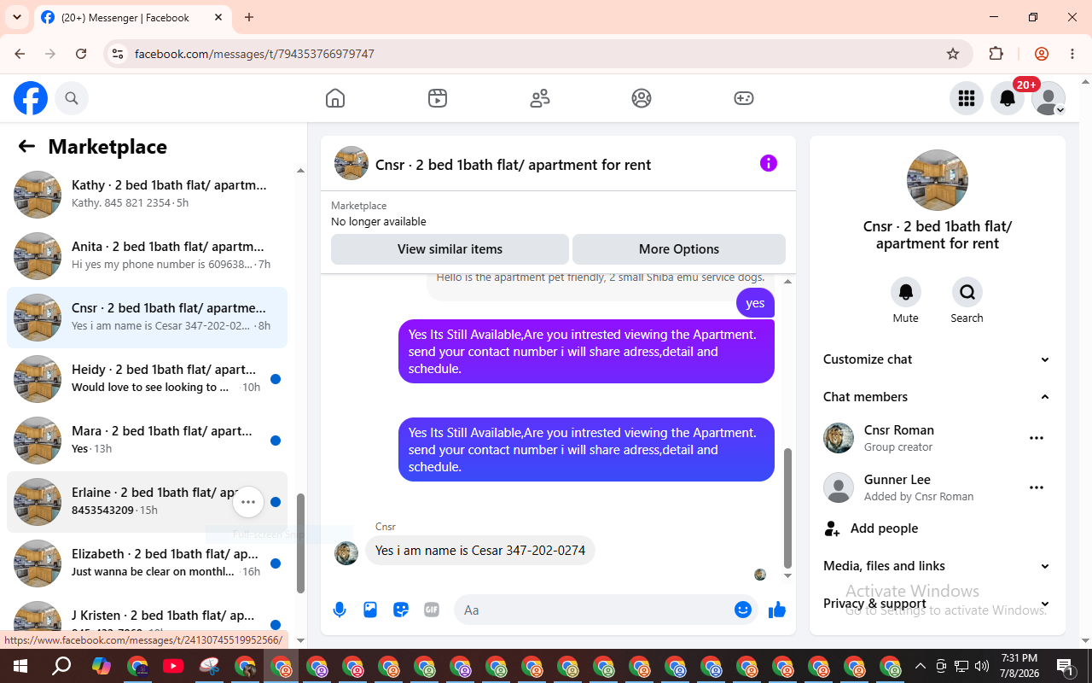Open the Reels video icon
This screenshot has width=1092, height=683.
(x=438, y=98)
